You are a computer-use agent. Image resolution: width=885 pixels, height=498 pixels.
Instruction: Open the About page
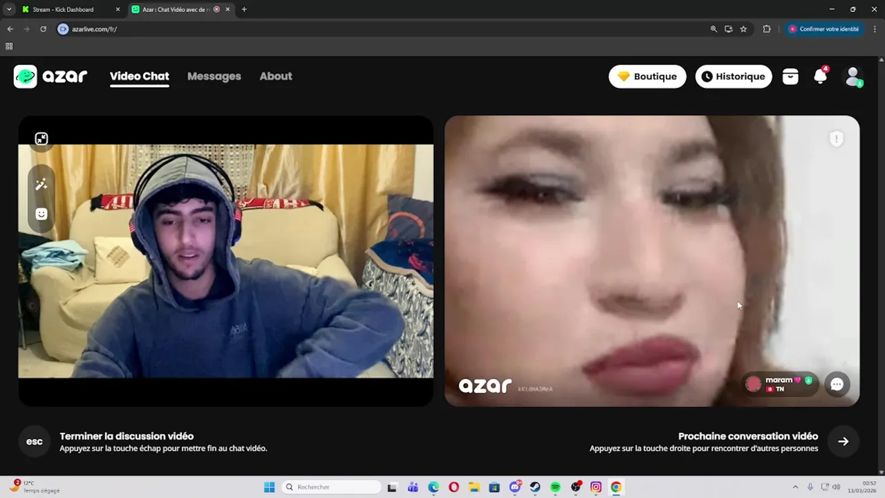(275, 76)
